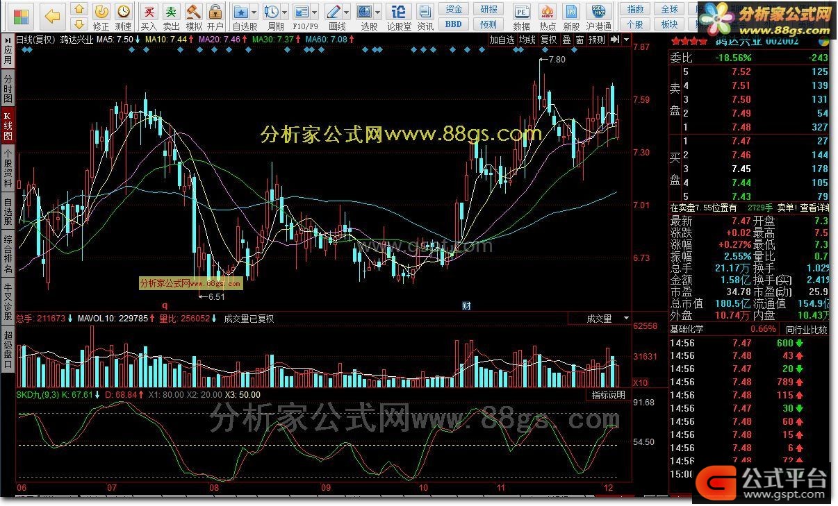Switch to the 个股资料 sidebar tab
Image resolution: width=838 pixels, height=506 pixels.
pos(8,169)
